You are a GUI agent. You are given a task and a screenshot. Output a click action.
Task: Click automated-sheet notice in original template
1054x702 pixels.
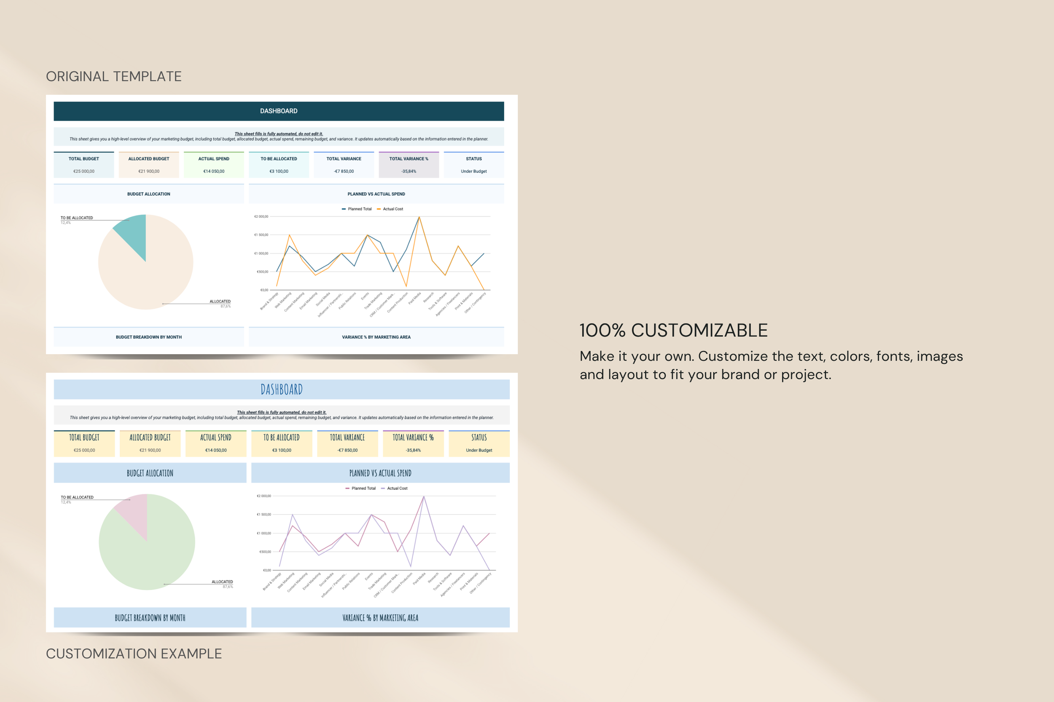[279, 136]
